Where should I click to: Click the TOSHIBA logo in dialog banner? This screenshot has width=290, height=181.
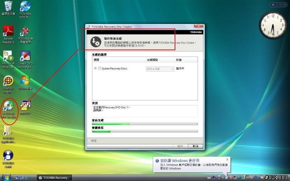(196, 32)
